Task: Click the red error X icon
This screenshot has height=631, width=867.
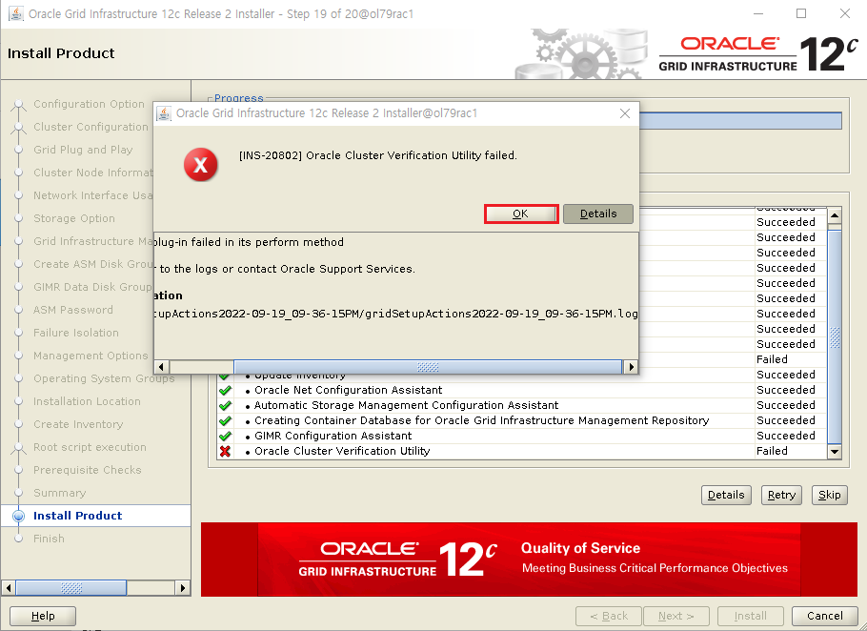Action: (x=201, y=164)
